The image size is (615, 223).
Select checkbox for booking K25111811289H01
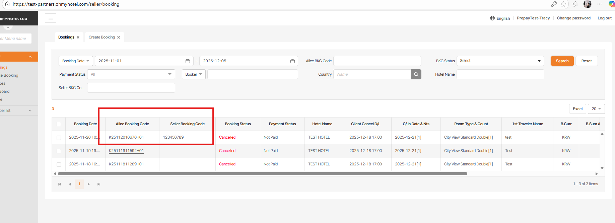click(x=59, y=164)
